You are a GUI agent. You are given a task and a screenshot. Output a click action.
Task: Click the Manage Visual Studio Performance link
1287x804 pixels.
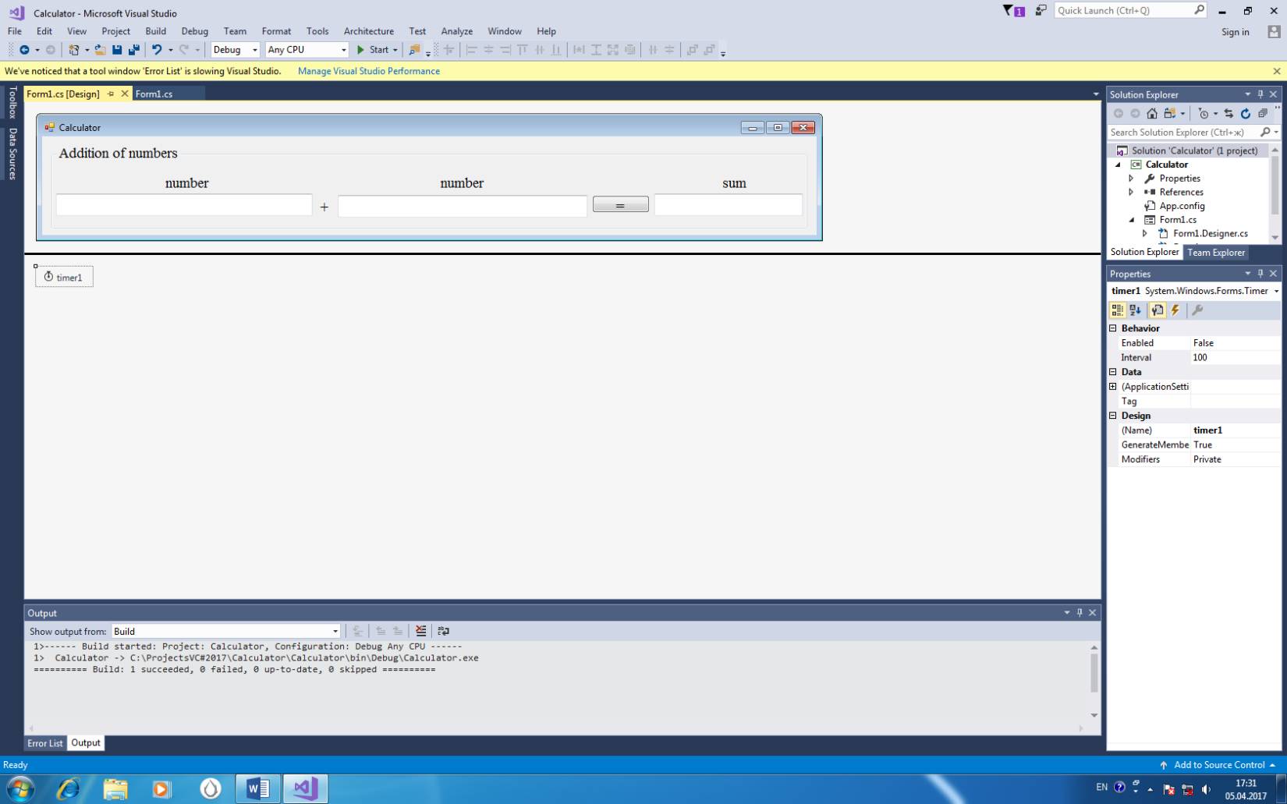(x=368, y=71)
